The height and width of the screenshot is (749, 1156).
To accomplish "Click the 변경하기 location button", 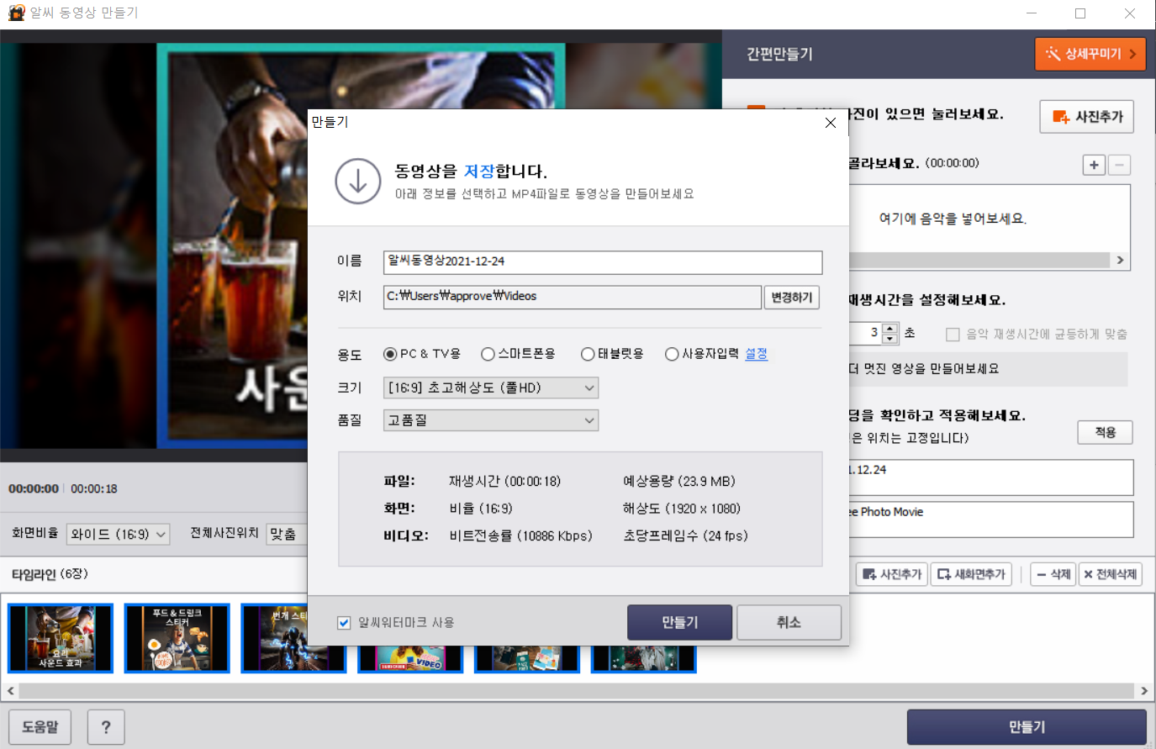I will tap(791, 298).
